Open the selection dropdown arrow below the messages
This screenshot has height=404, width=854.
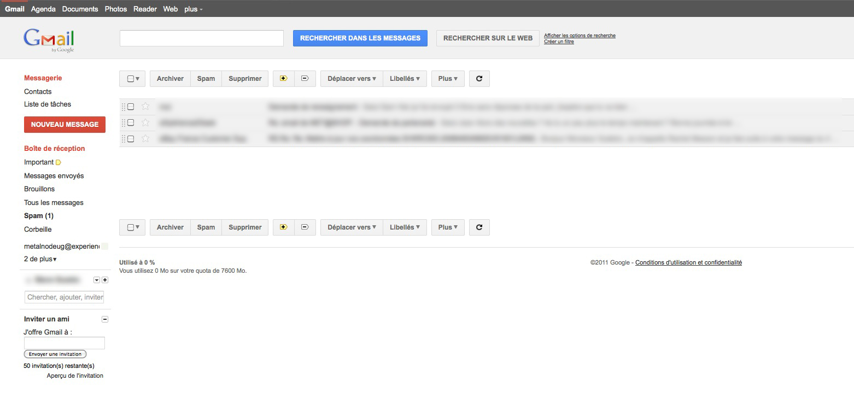138,227
